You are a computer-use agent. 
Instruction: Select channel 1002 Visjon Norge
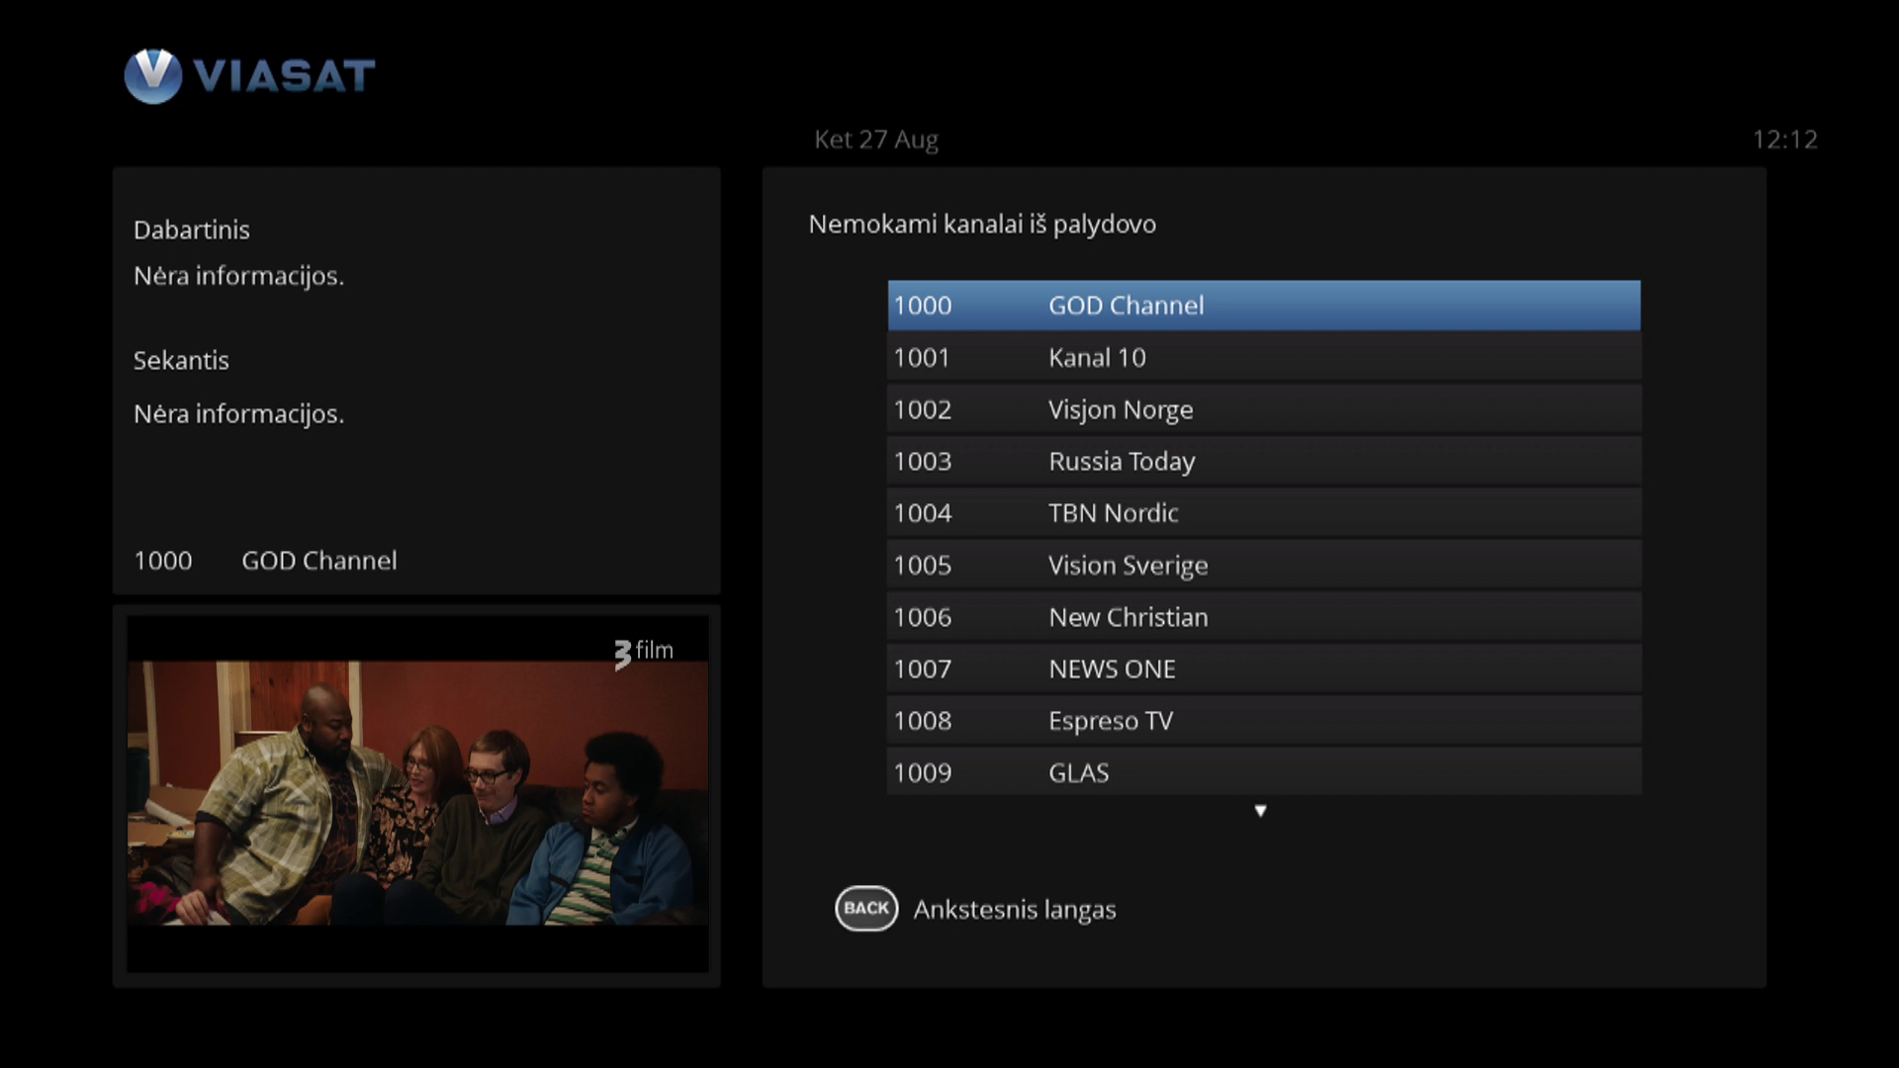(1264, 409)
